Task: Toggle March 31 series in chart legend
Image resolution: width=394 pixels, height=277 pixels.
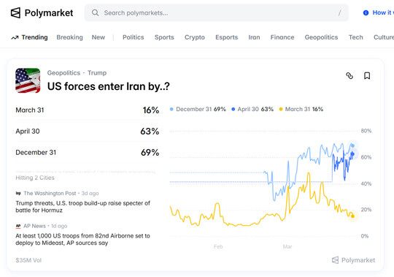Action: pyautogui.click(x=301, y=109)
